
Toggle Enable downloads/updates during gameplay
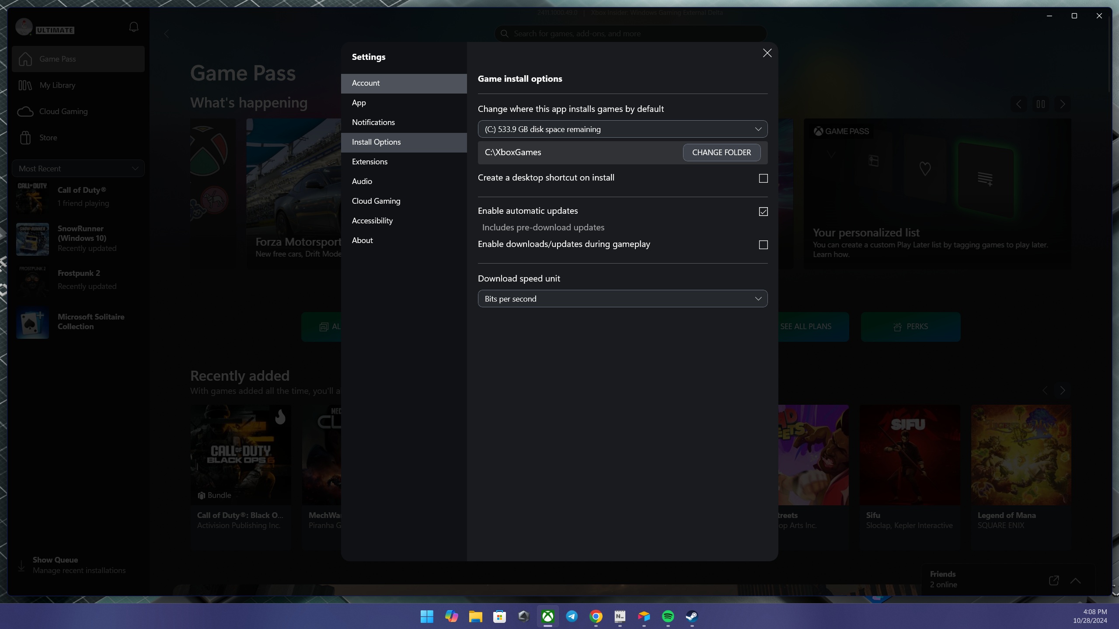coord(763,244)
